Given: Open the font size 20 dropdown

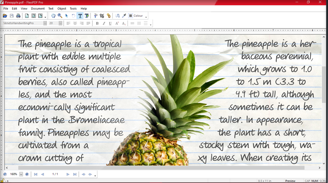Looking at the screenshot, I should (x=60, y=23).
